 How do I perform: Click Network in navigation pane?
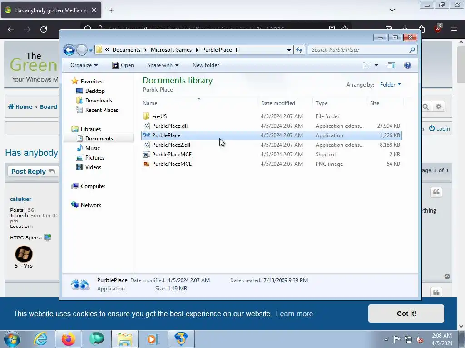click(91, 205)
